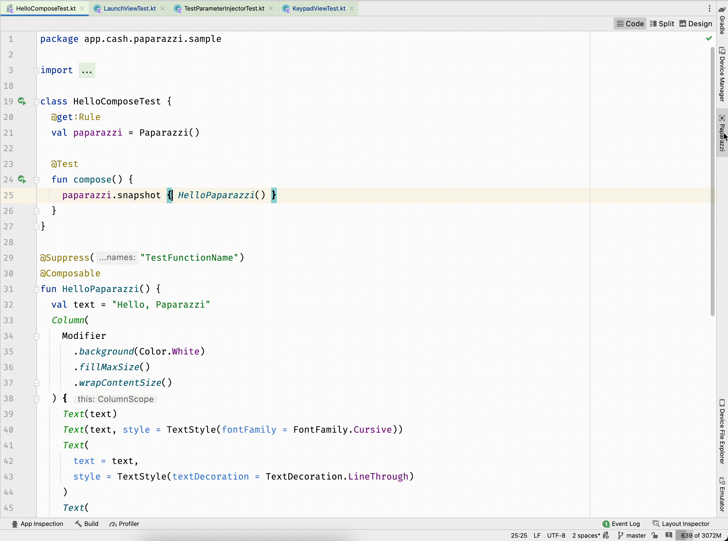Toggle file read-only lock icon
The height and width of the screenshot is (541, 728).
coord(655,535)
